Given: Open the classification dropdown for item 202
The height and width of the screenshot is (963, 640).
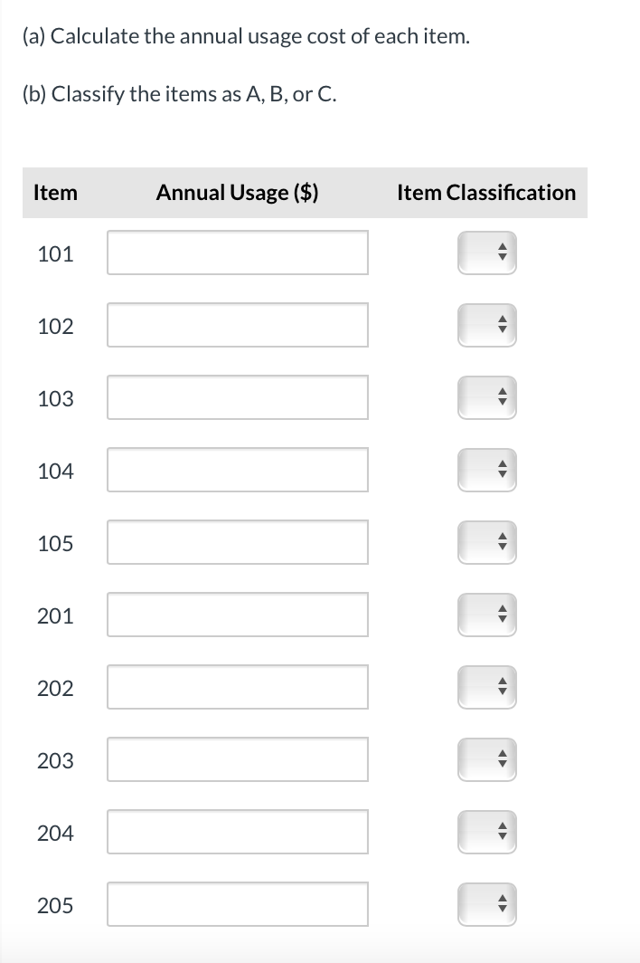Looking at the screenshot, I should coord(486,687).
